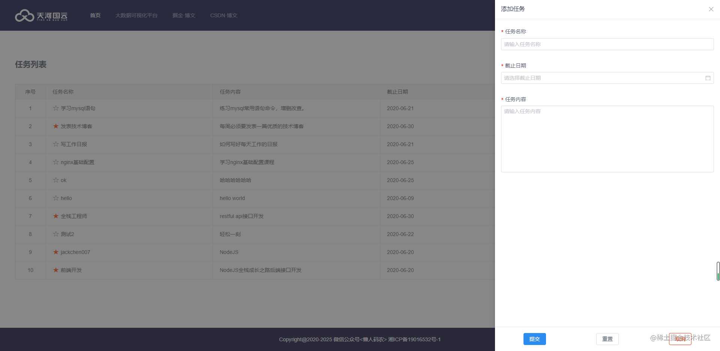Click the 任务名称 form label
The width and height of the screenshot is (720, 351).
click(x=516, y=31)
